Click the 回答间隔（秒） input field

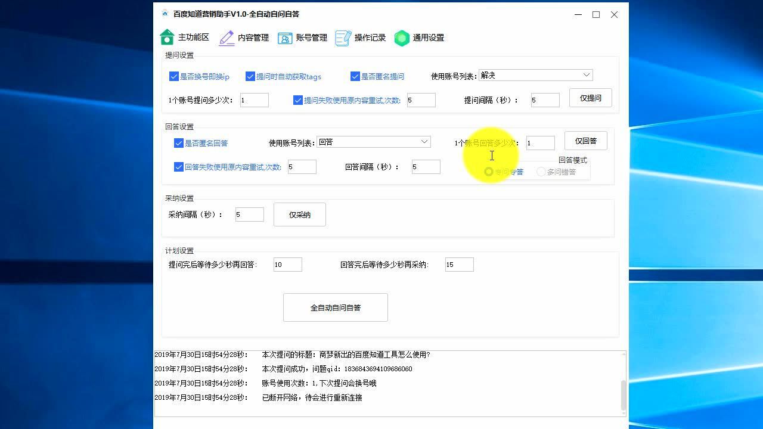(x=426, y=167)
